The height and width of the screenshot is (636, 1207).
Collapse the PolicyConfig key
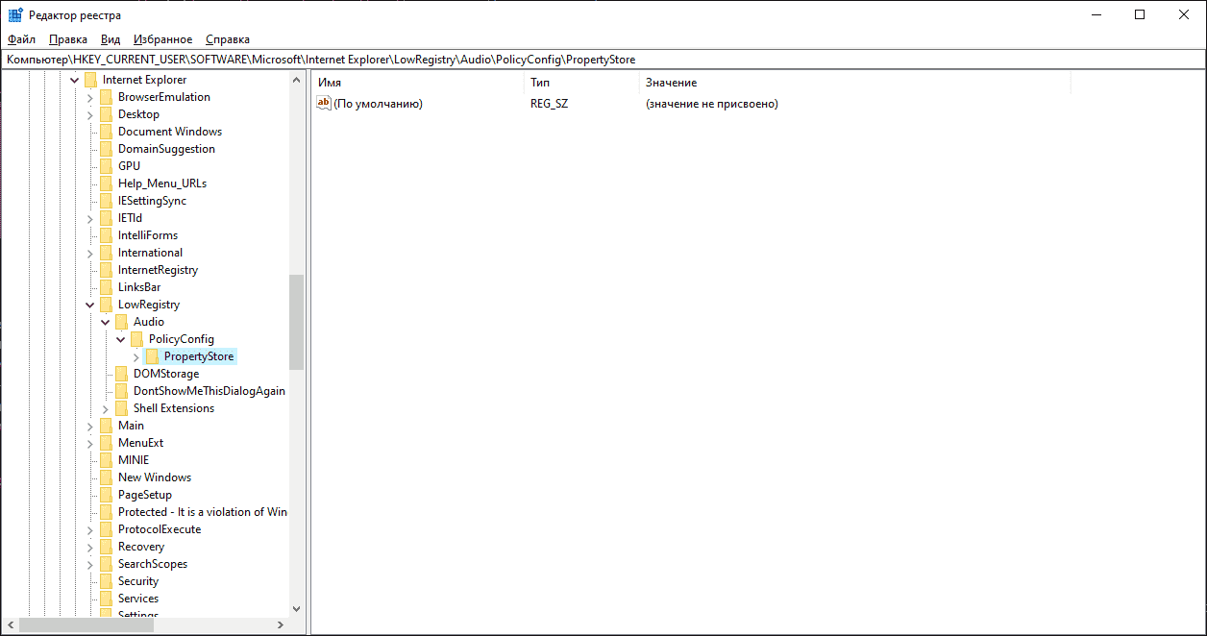(121, 339)
